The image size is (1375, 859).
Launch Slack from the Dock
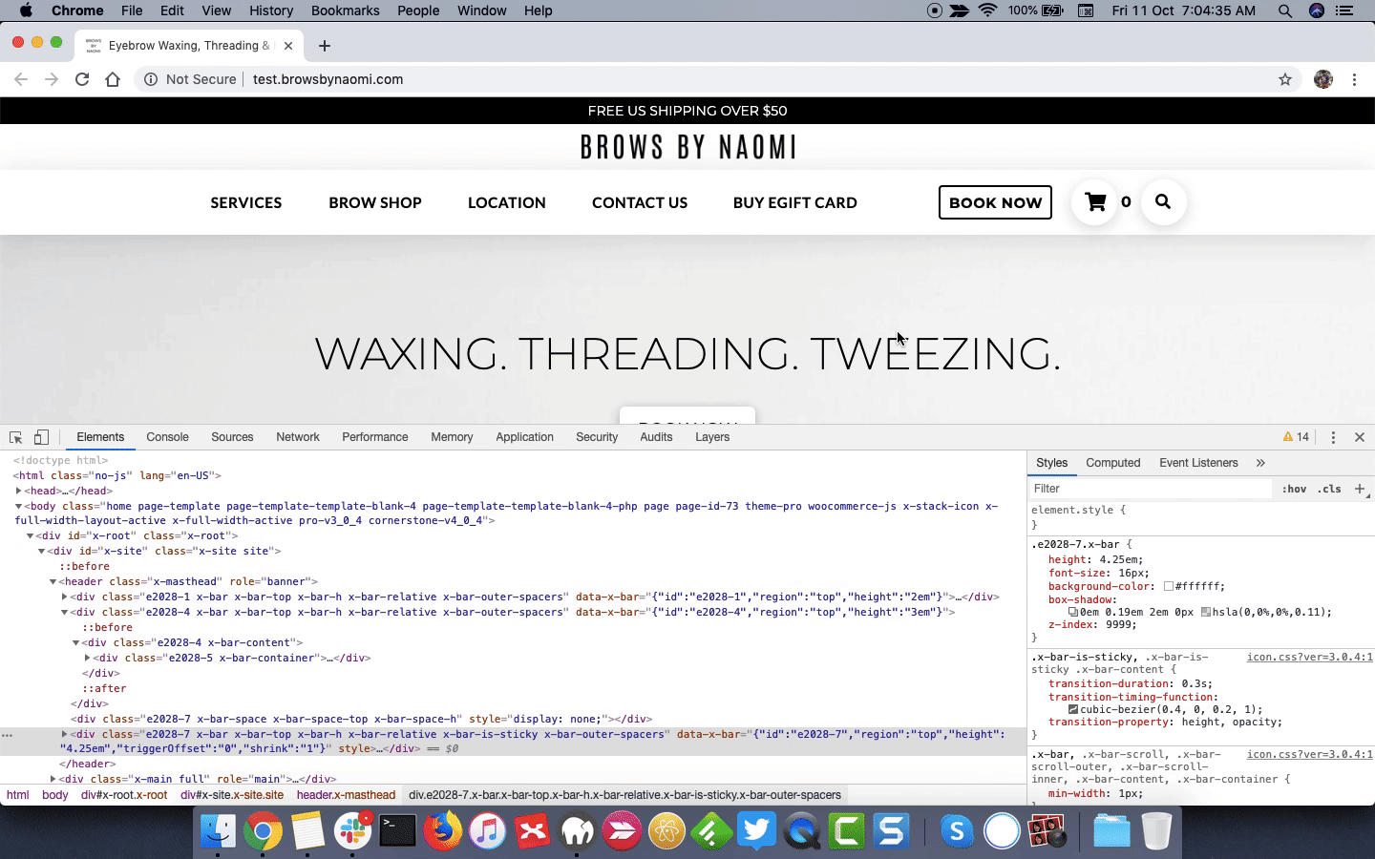[353, 831]
